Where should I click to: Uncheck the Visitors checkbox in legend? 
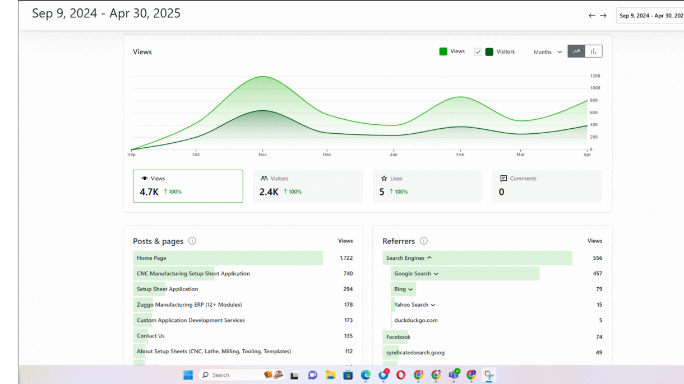click(x=478, y=52)
